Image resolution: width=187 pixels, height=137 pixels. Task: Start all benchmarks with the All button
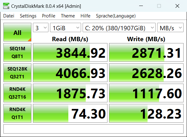[17, 32]
